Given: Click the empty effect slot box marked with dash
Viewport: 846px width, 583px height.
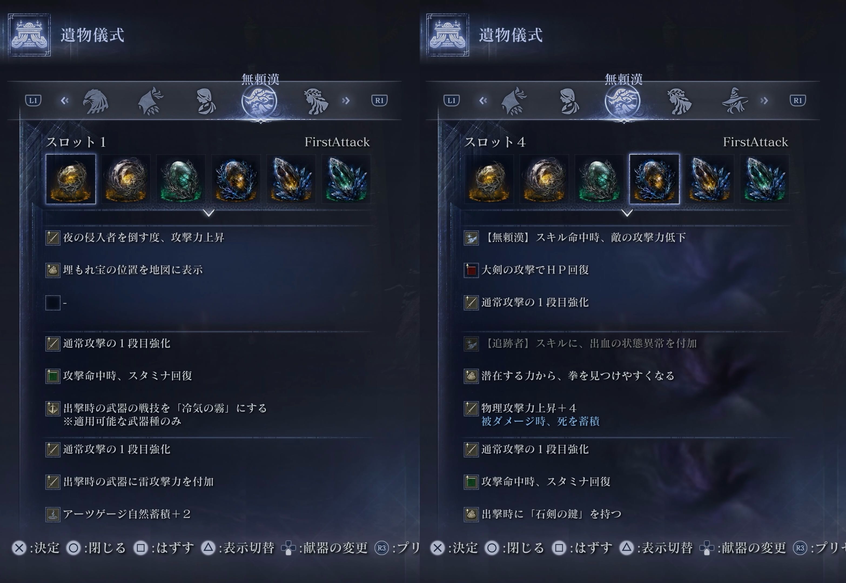Looking at the screenshot, I should (x=53, y=303).
